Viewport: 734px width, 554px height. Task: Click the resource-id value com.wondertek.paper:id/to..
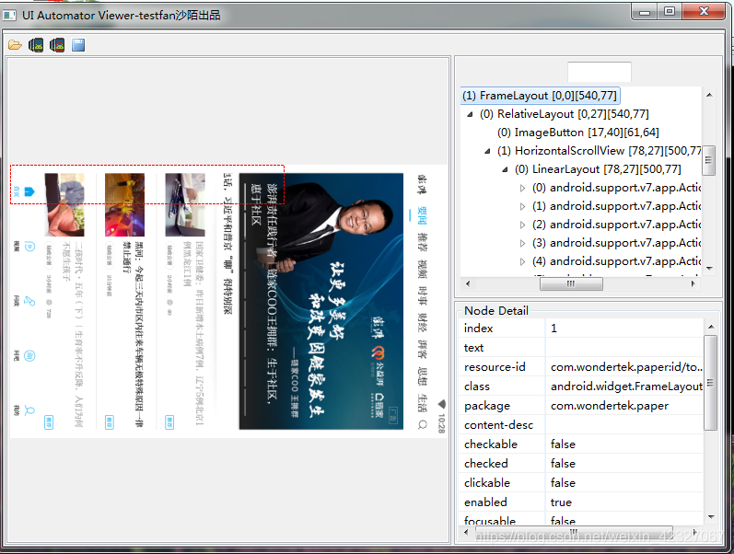click(624, 367)
